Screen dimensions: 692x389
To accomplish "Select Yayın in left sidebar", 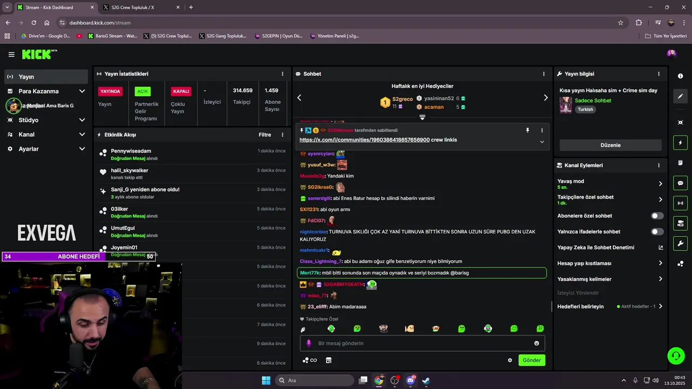I will 46,77.
